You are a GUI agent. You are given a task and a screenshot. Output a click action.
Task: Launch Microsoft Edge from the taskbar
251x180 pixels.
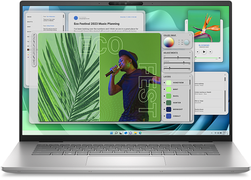[x=140, y=133]
